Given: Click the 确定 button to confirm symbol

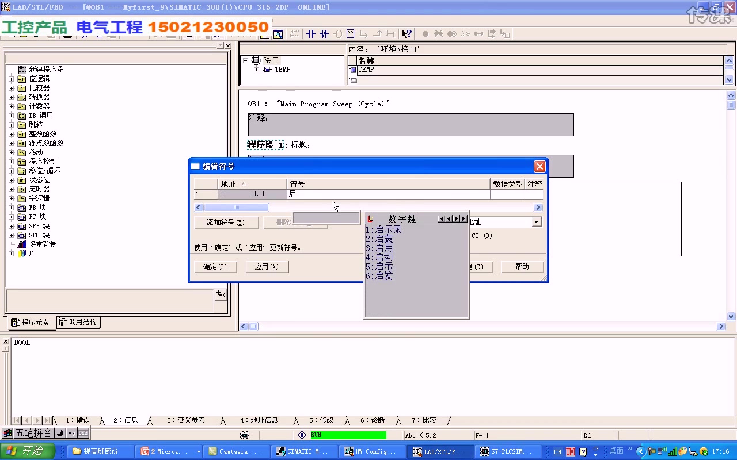Looking at the screenshot, I should (x=215, y=266).
